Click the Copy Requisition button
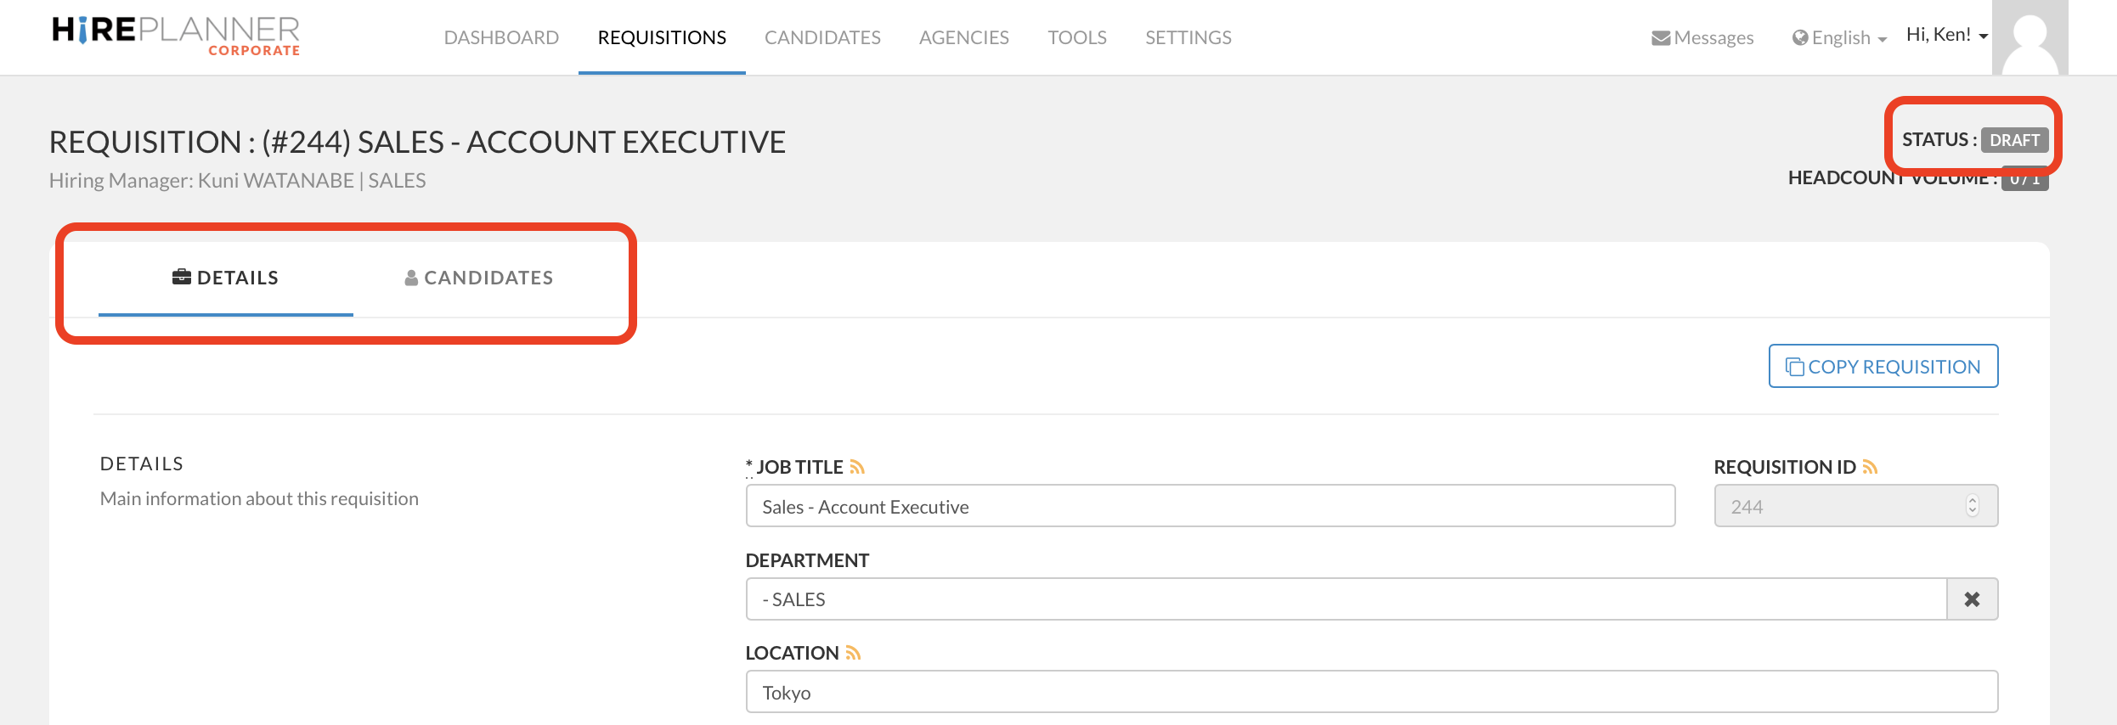Image resolution: width=2117 pixels, height=725 pixels. pyautogui.click(x=1883, y=366)
